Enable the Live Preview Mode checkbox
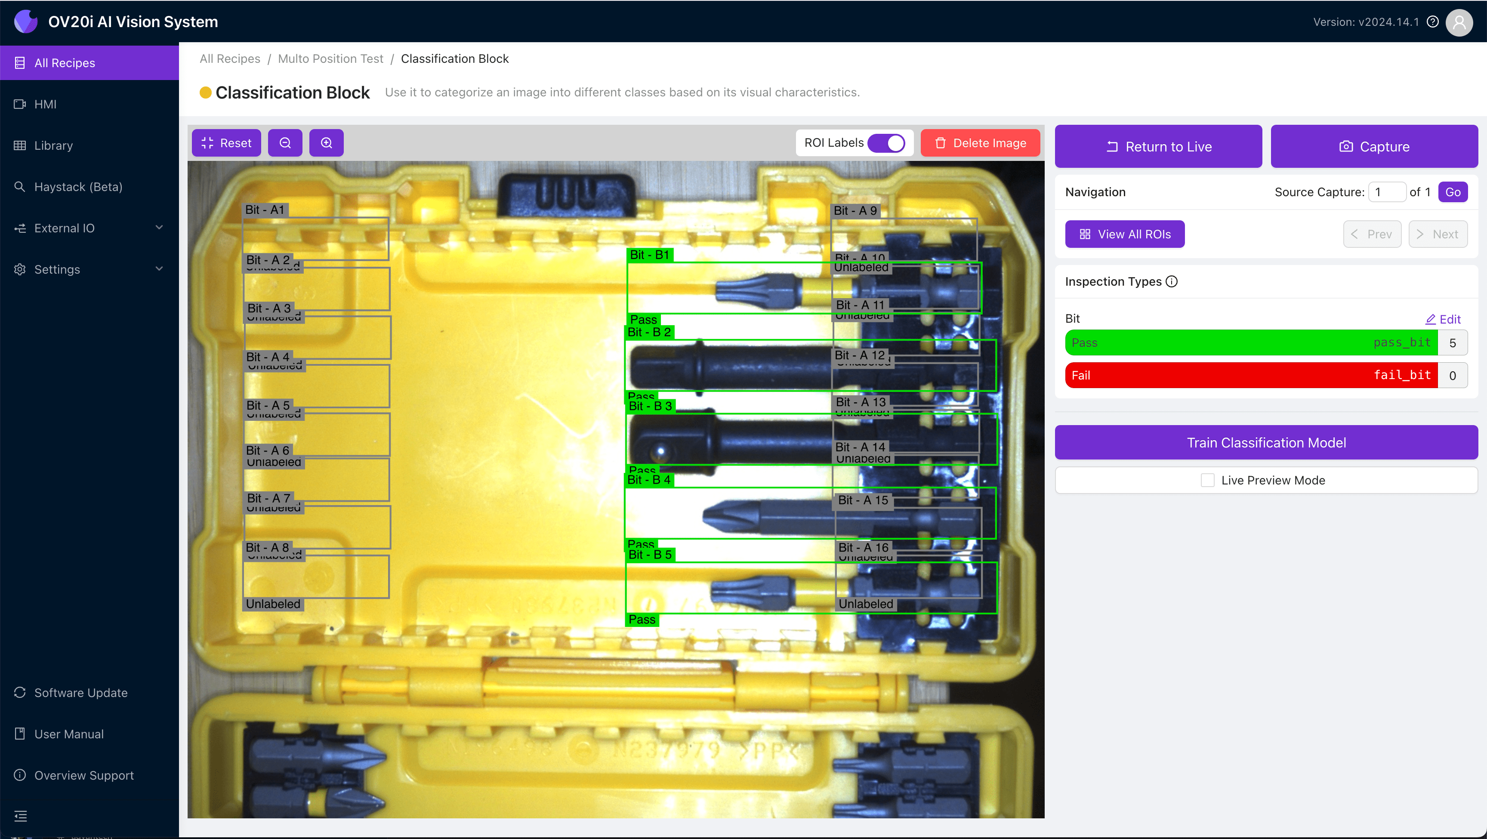This screenshot has height=839, width=1487. (x=1207, y=481)
